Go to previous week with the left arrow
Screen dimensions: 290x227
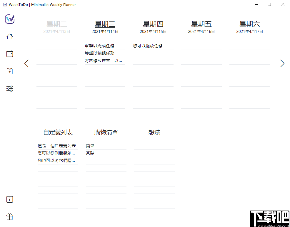coord(26,63)
